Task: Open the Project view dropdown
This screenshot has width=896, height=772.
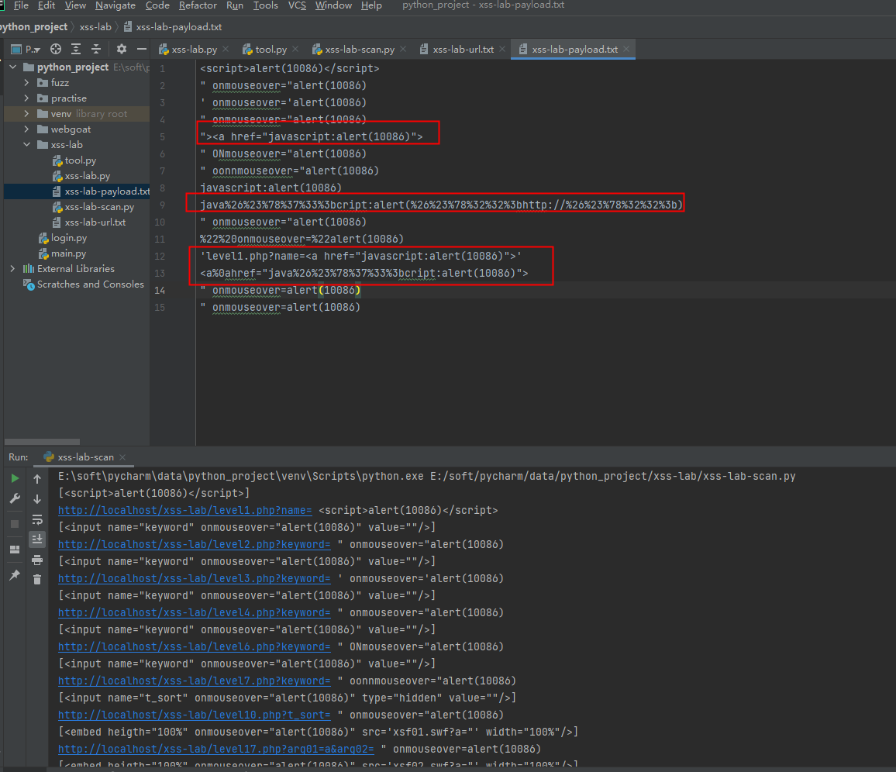Action: tap(26, 49)
